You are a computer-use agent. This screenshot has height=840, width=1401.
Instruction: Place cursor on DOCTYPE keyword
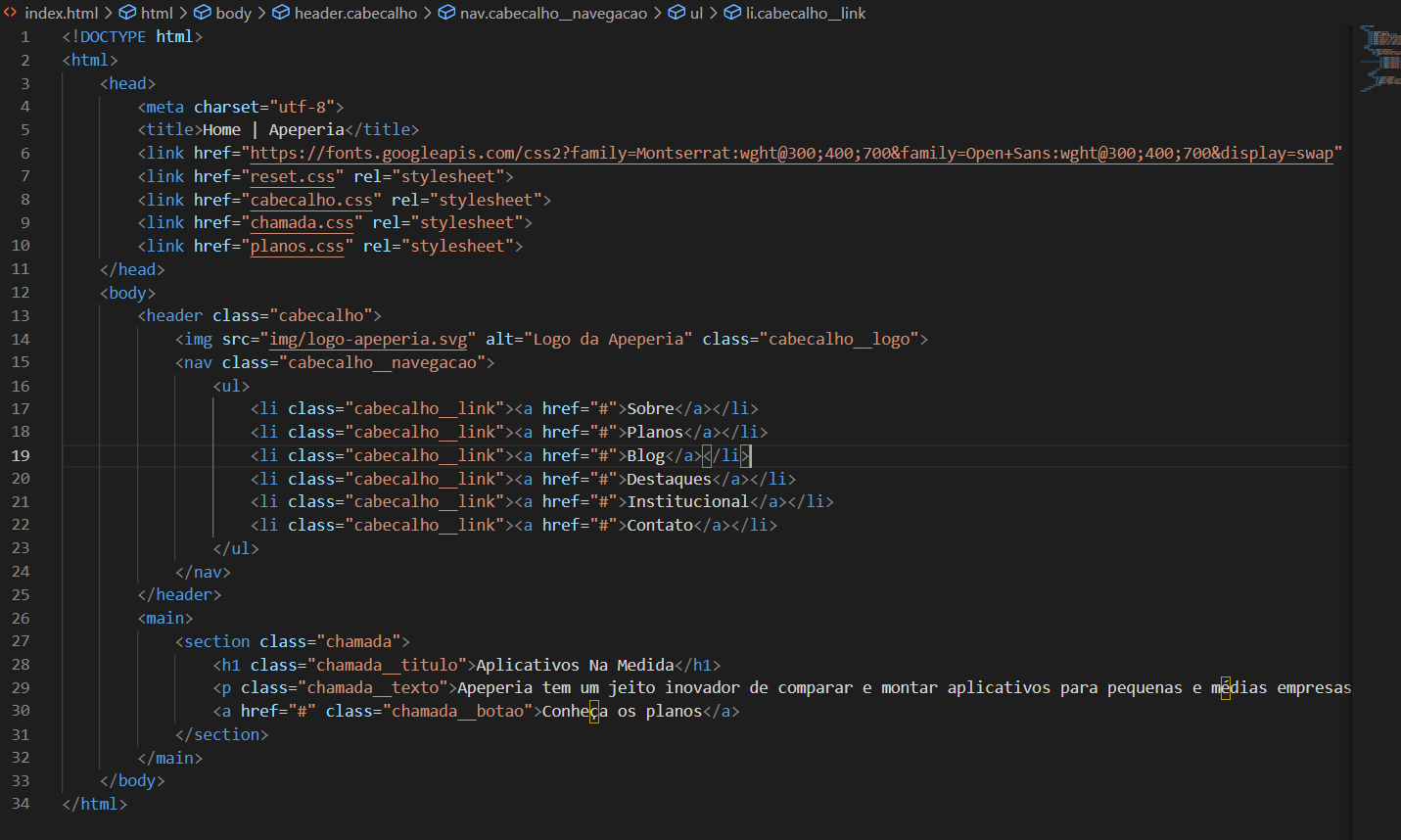[x=113, y=36]
